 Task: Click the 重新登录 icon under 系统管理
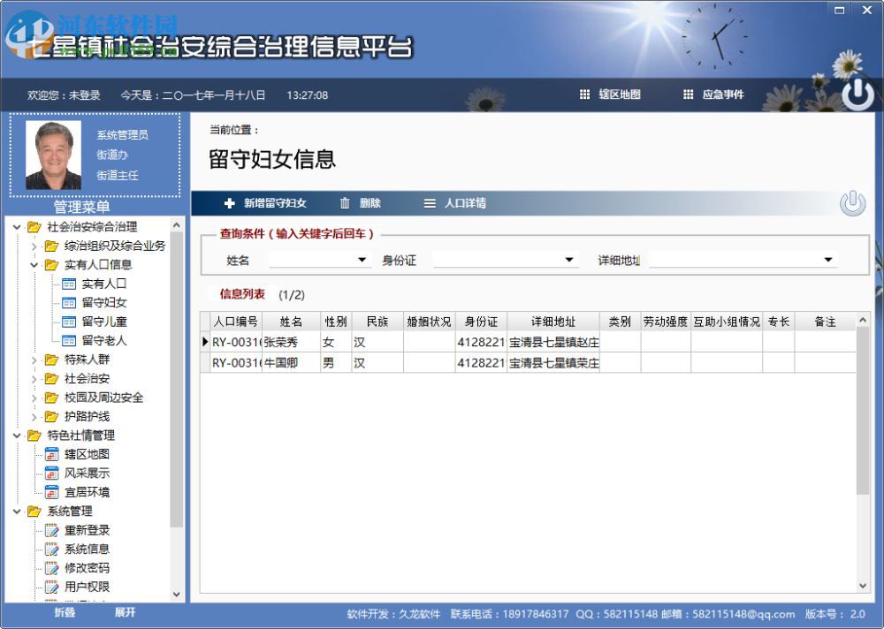click(x=53, y=530)
